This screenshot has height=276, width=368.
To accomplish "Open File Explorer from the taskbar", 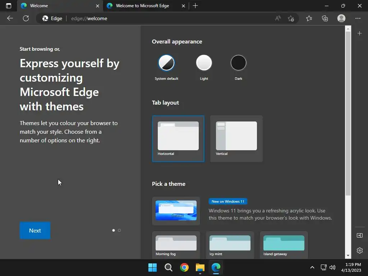I will (200, 267).
